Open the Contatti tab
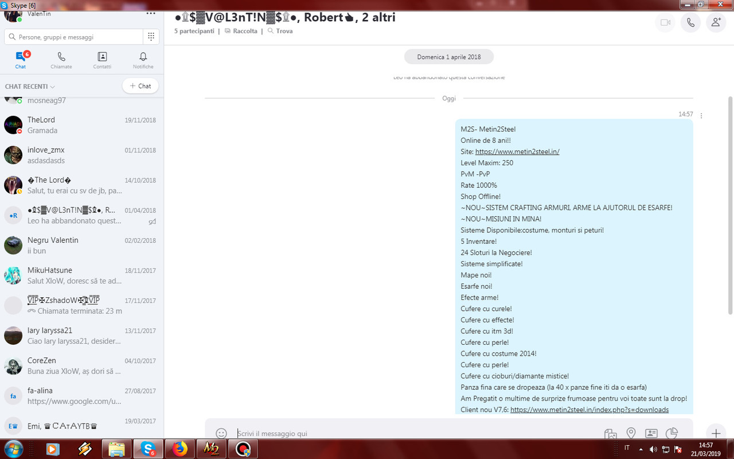This screenshot has width=734, height=459. [x=101, y=60]
